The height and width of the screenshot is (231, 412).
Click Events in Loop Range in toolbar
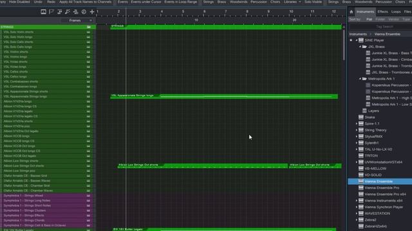[181, 2]
